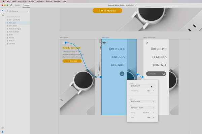Open the document title dropdown arrow
This screenshot has height=134, width=202.
coord(135,5)
